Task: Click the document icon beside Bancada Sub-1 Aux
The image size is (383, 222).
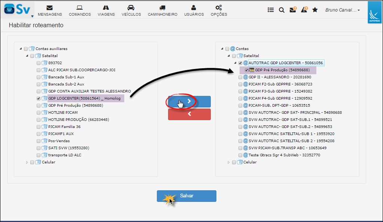Action: coord(44,77)
